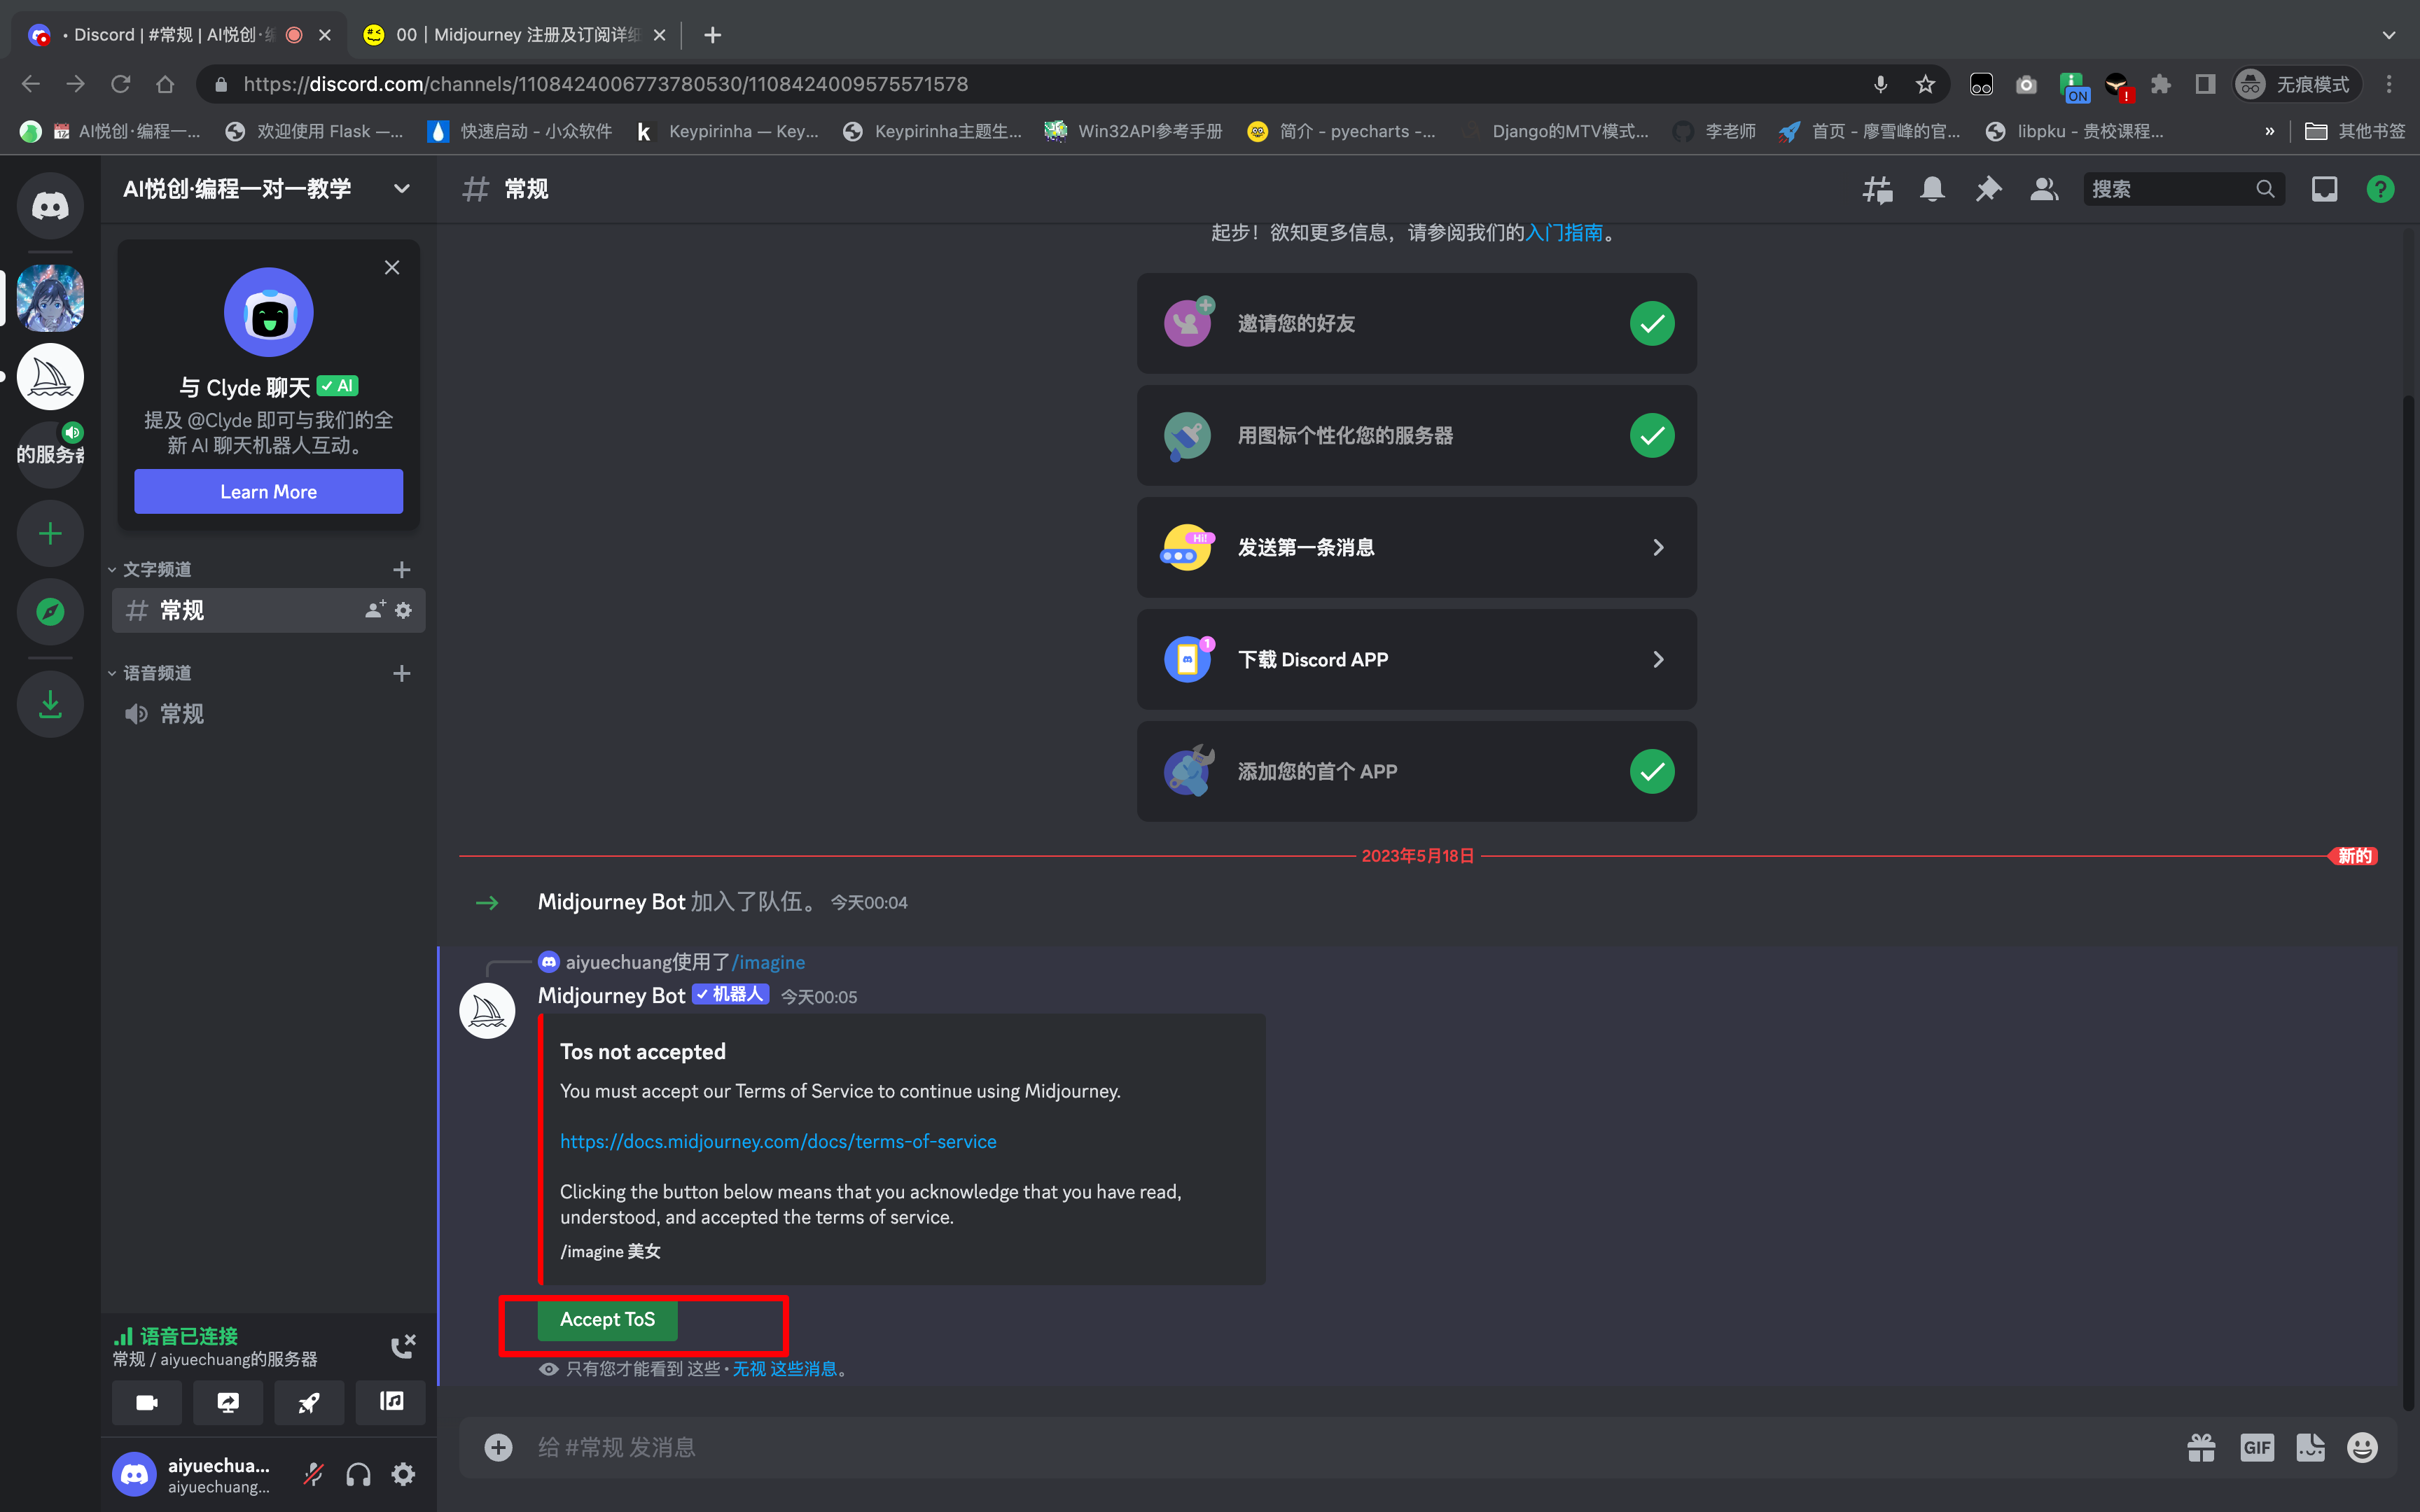
Task: Open the soundboard
Action: (390, 1403)
